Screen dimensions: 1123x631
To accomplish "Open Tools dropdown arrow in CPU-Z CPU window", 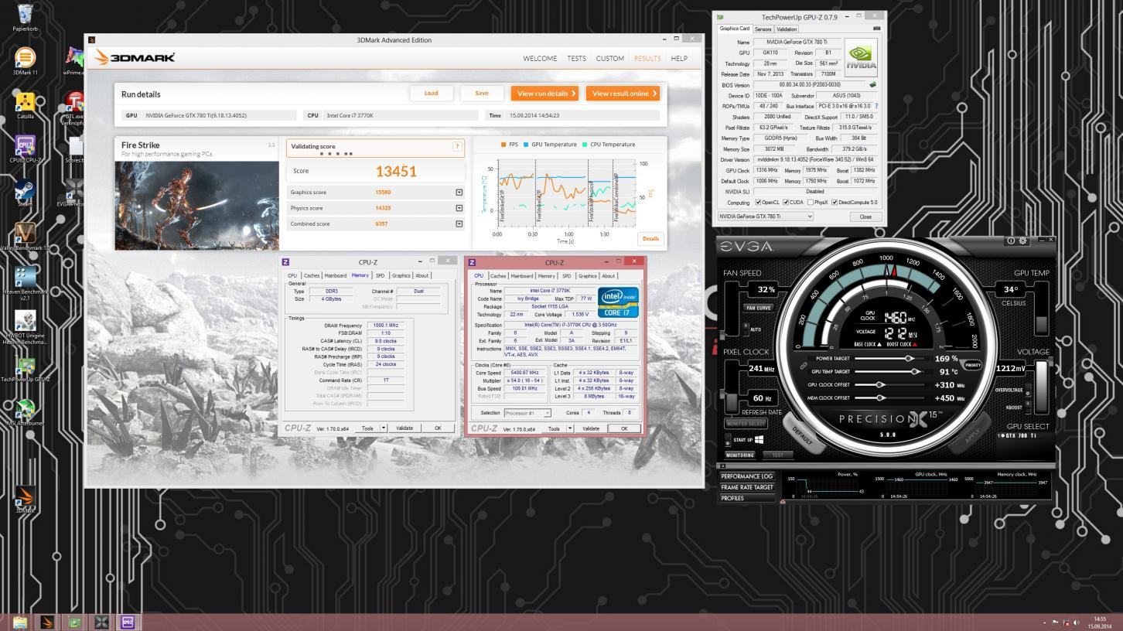I will click(x=570, y=428).
